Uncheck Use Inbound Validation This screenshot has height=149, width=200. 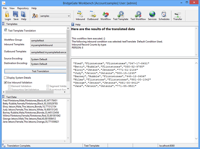(5, 83)
